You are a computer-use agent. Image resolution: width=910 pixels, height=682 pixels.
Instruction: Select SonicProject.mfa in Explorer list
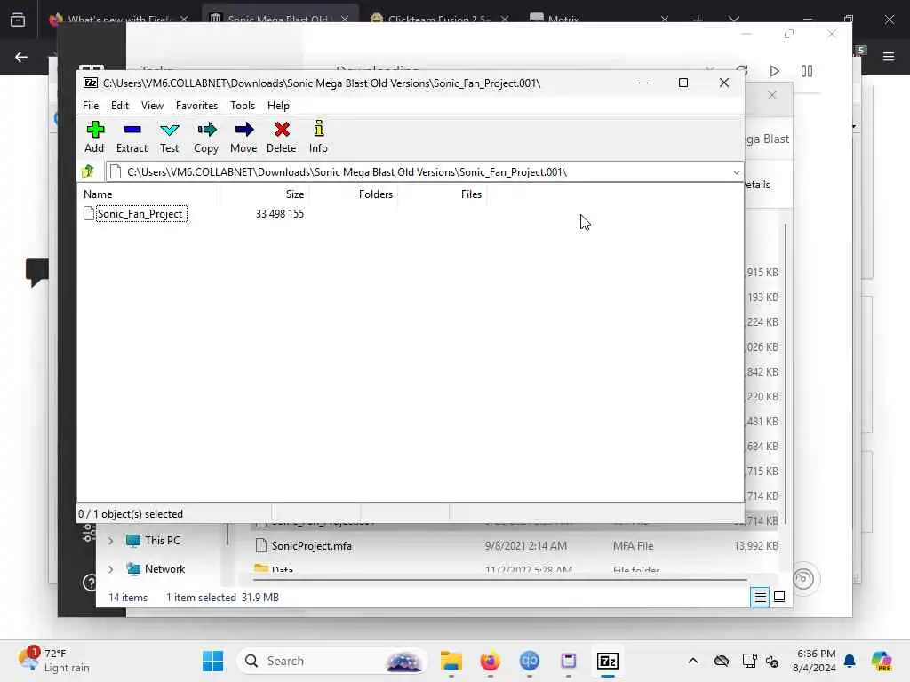click(x=312, y=546)
